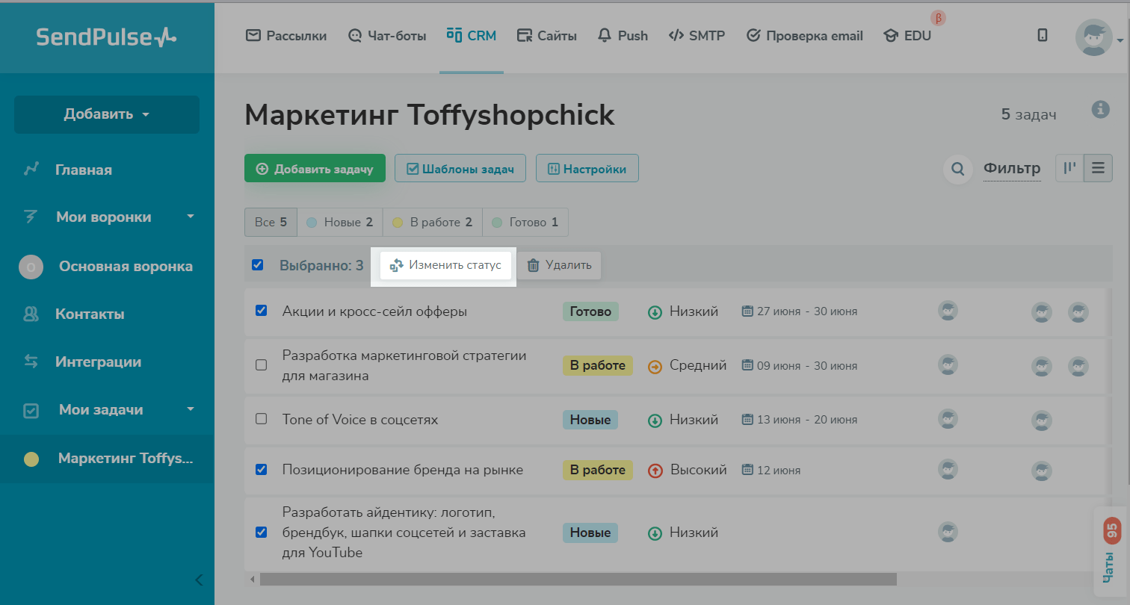The height and width of the screenshot is (605, 1130).
Task: Click the first assignee avatar in Tone of Voice row
Action: 948,419
